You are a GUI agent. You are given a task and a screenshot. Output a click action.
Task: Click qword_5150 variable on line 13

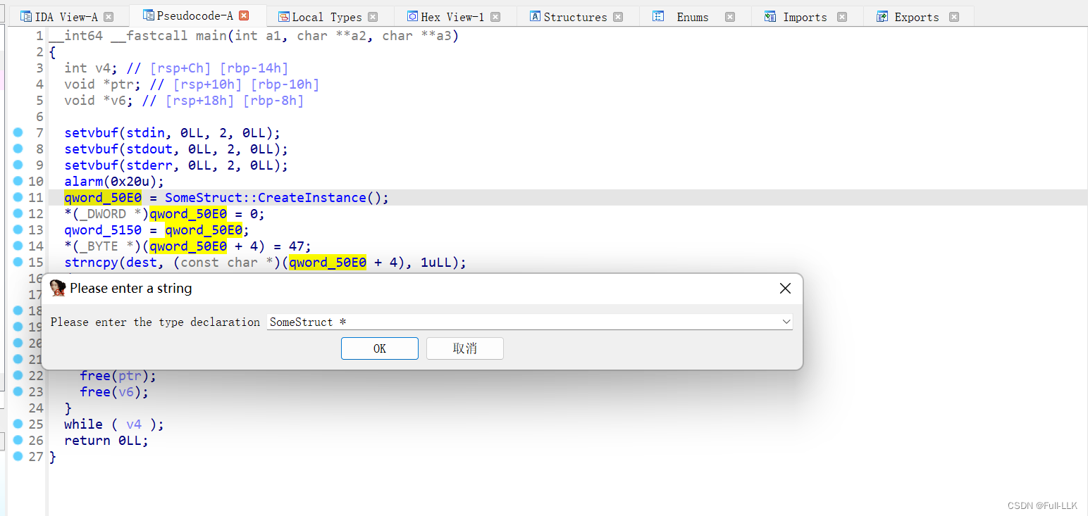pyautogui.click(x=102, y=230)
